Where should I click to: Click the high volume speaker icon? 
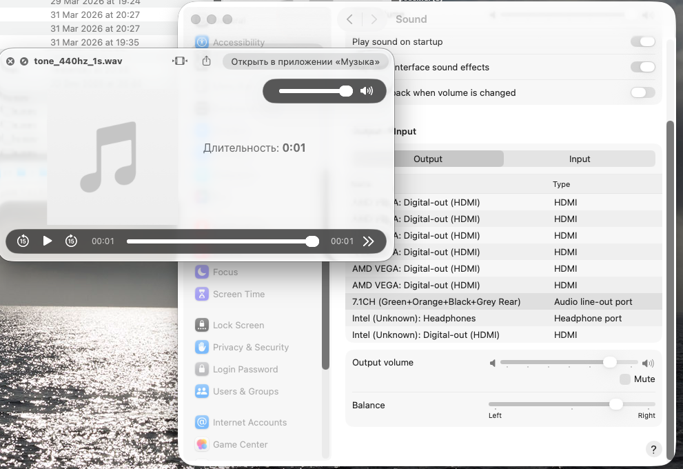(648, 363)
